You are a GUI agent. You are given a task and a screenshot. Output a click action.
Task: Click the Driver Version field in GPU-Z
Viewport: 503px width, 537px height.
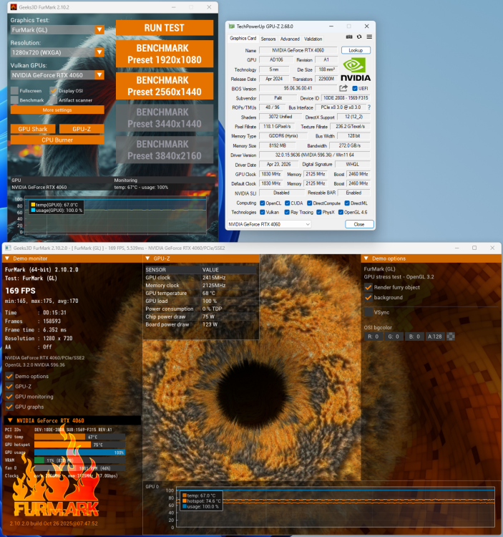[314, 155]
